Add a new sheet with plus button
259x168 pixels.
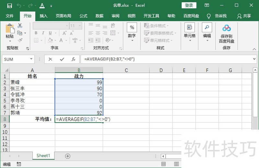[68, 156]
